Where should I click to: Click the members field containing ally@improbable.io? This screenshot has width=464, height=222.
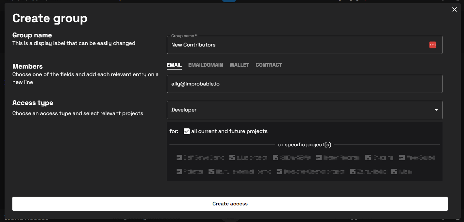tap(304, 84)
